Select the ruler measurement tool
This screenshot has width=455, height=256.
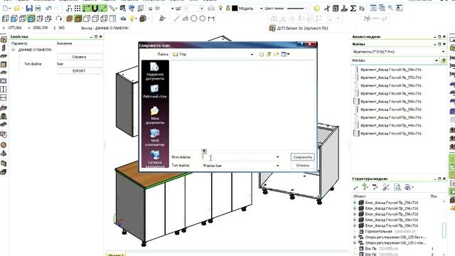112,9
